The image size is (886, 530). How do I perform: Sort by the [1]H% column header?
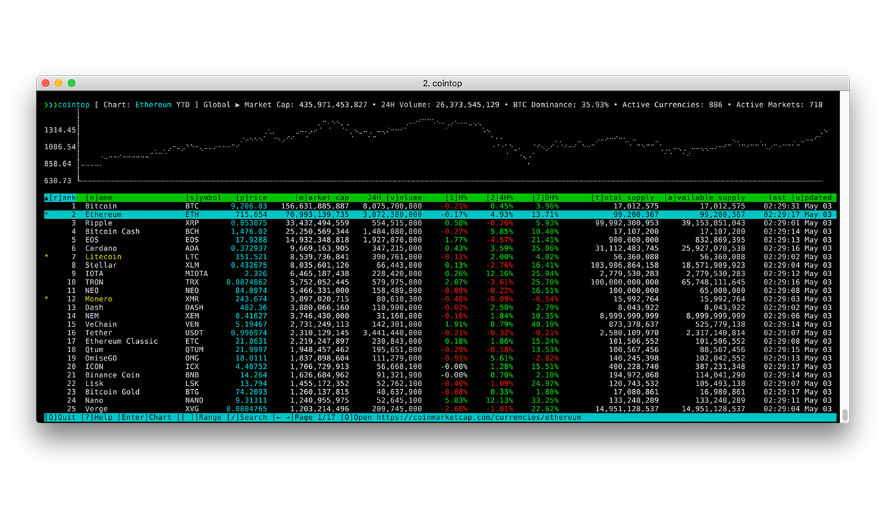[456, 198]
